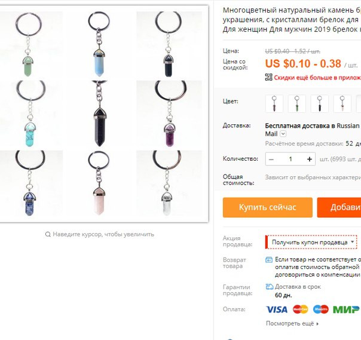Expand the Russian Mail delivery dropdown
The image size is (361, 340).
tap(283, 134)
